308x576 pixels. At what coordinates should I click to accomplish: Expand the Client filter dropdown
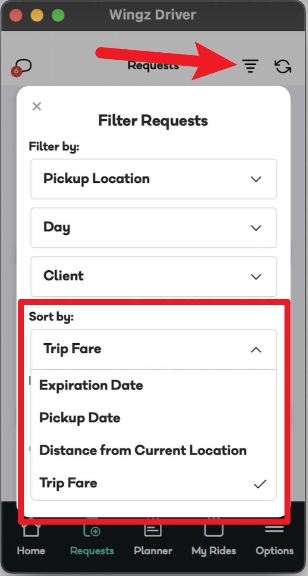pyautogui.click(x=153, y=276)
